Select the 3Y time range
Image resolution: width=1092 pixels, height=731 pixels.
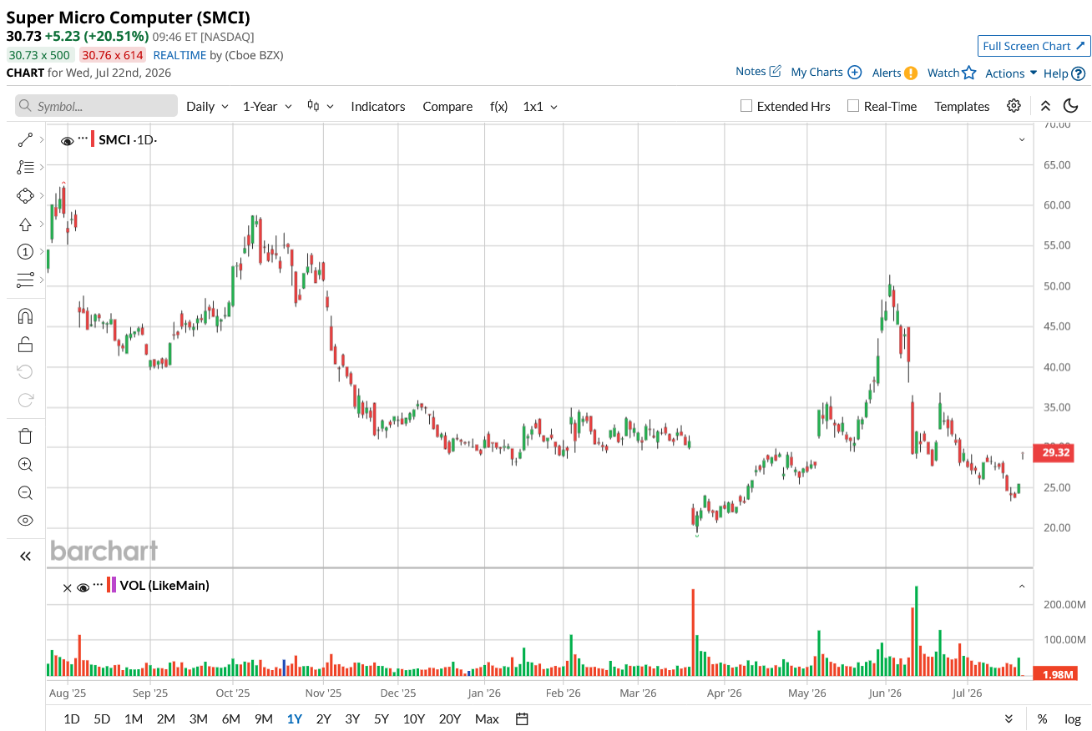[352, 718]
